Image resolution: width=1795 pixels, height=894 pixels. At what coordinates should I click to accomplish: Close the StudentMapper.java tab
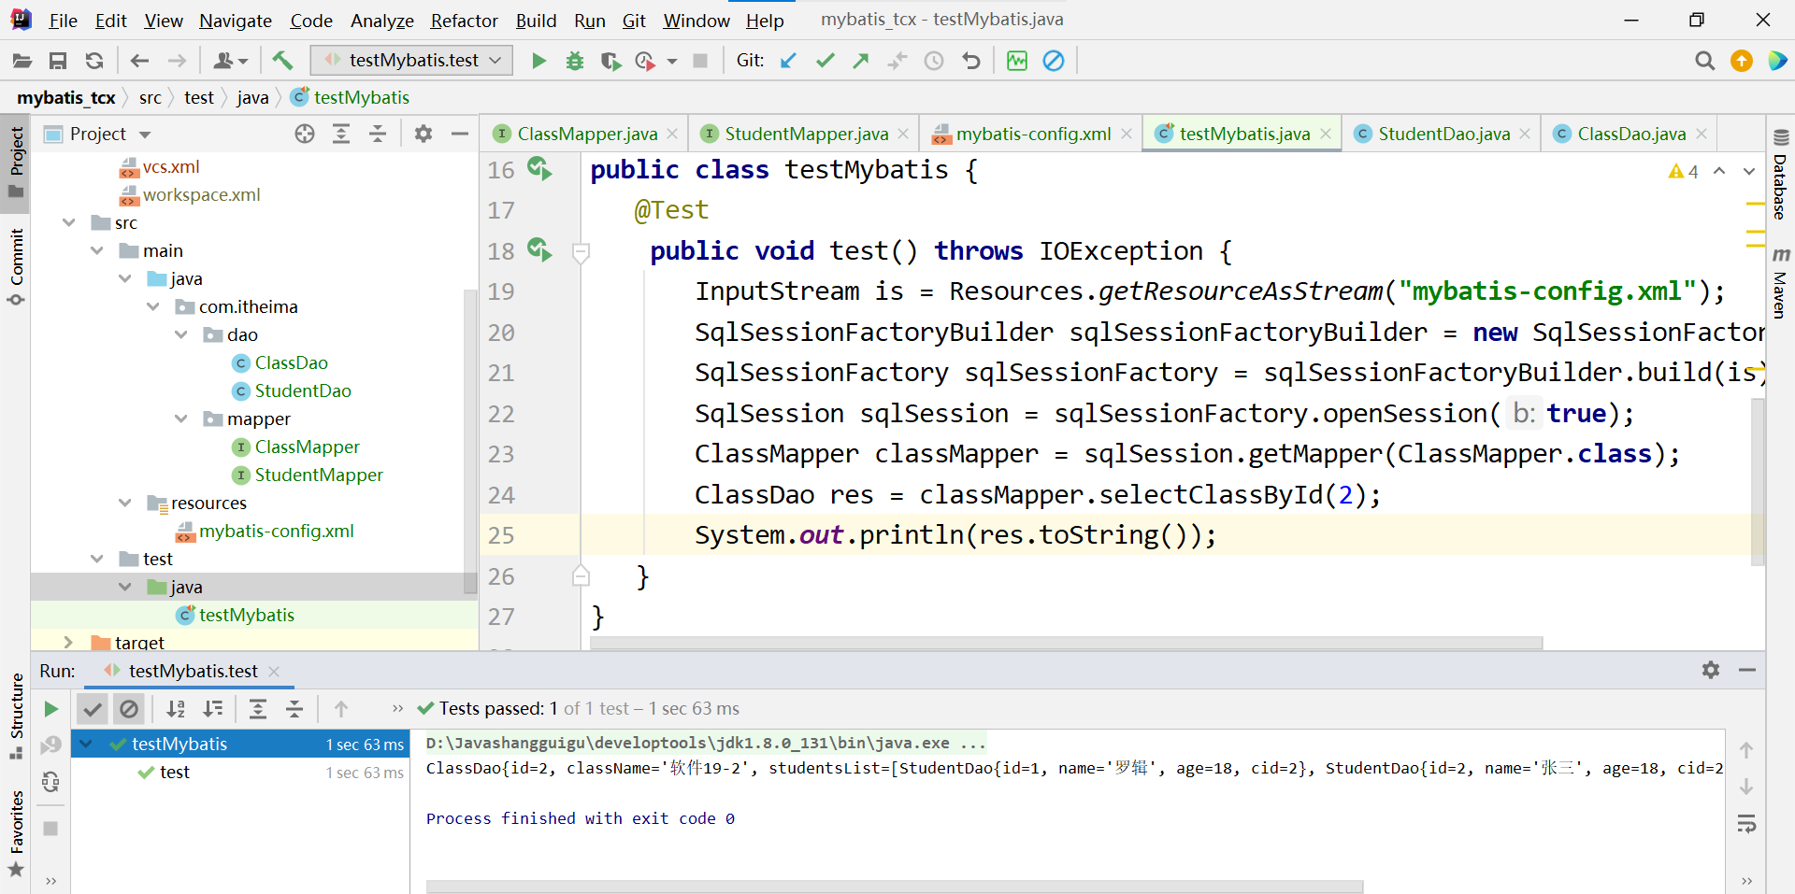(x=903, y=134)
